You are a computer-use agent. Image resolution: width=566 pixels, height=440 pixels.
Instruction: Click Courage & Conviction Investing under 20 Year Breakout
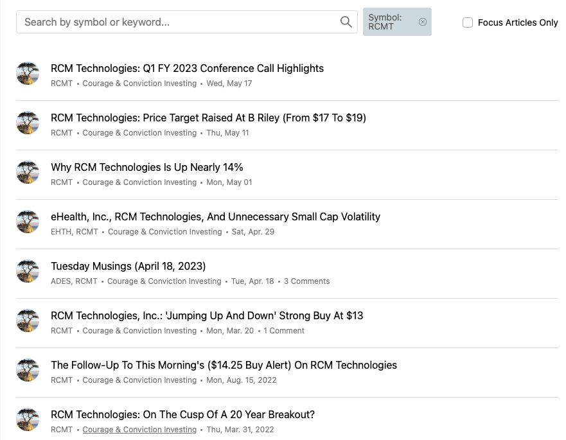(x=139, y=430)
